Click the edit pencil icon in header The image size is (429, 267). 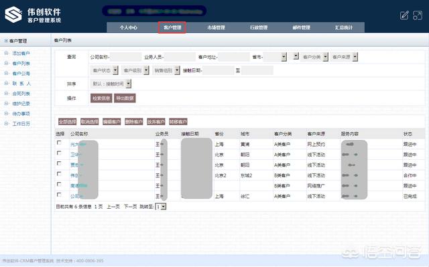click(404, 15)
